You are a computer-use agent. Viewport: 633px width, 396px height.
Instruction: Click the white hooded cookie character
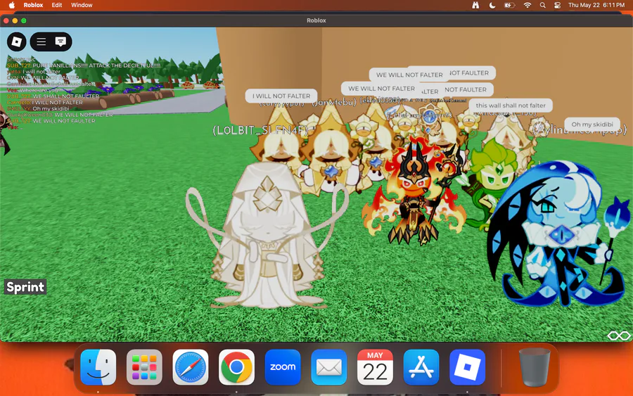(267, 236)
